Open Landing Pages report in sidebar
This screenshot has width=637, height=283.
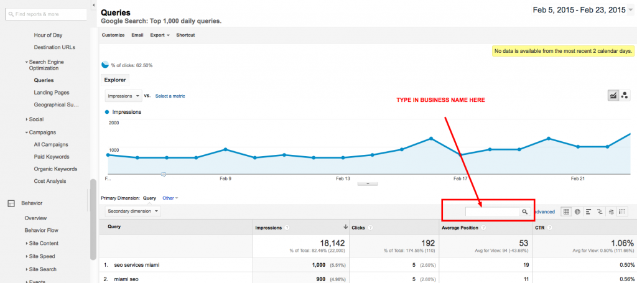[x=52, y=93]
